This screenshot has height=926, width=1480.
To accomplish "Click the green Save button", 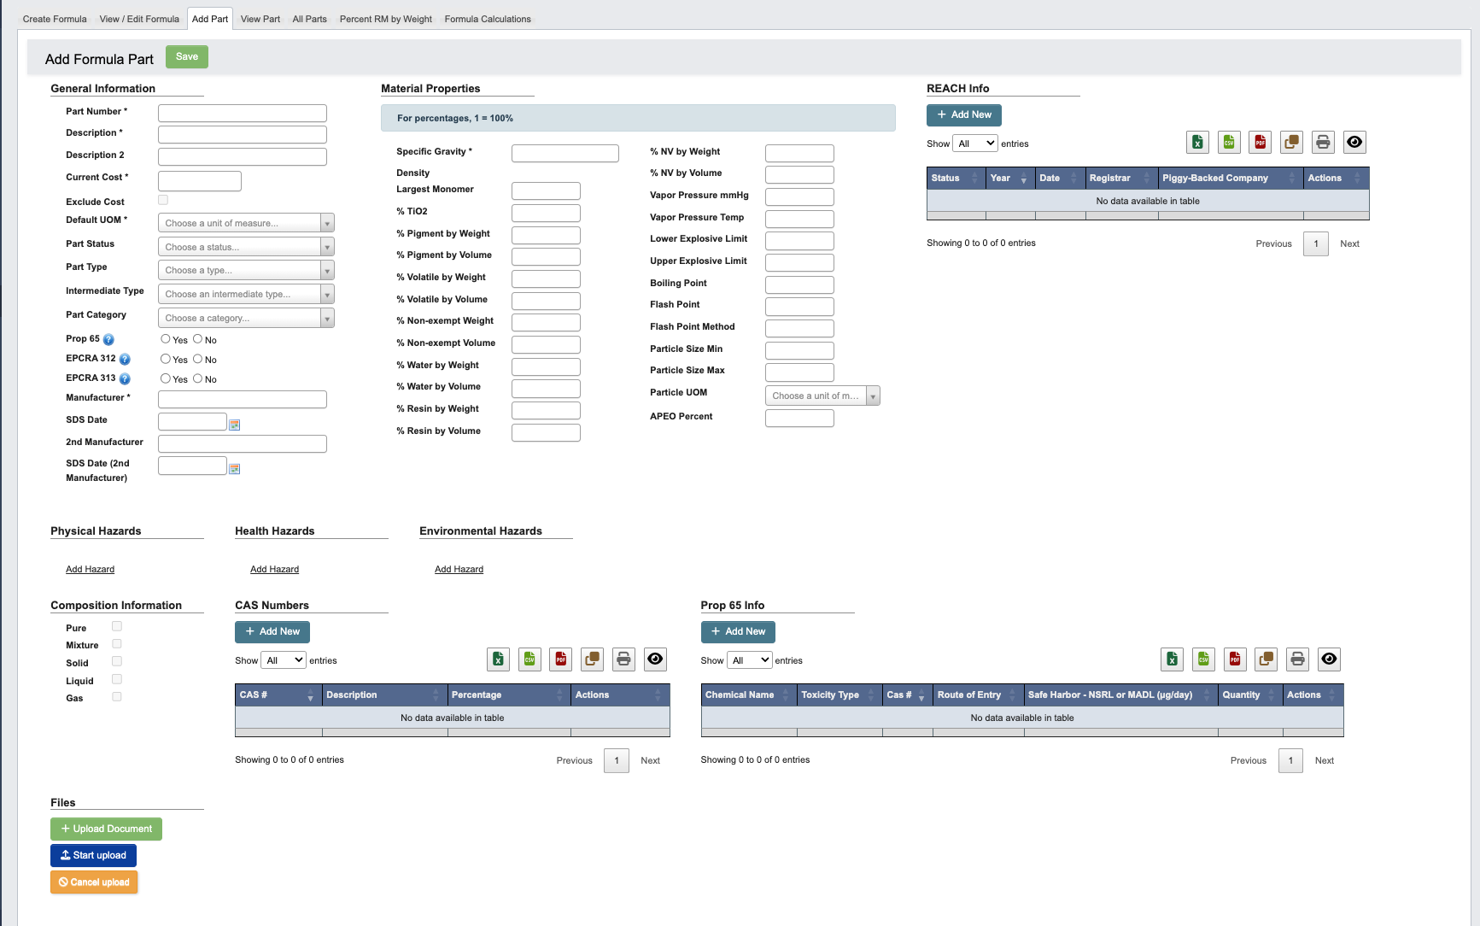I will point(187,56).
